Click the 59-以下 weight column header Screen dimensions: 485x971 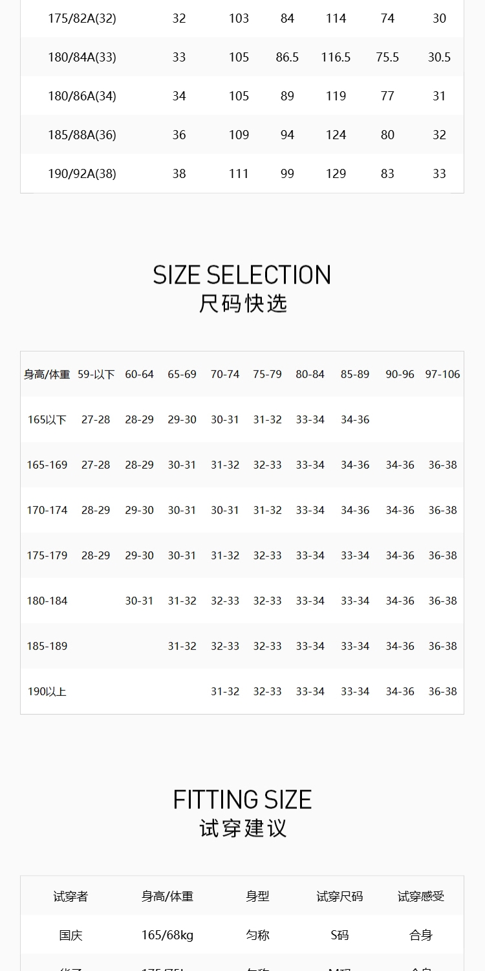coord(96,374)
